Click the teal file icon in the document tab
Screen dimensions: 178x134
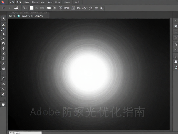pos(19,16)
